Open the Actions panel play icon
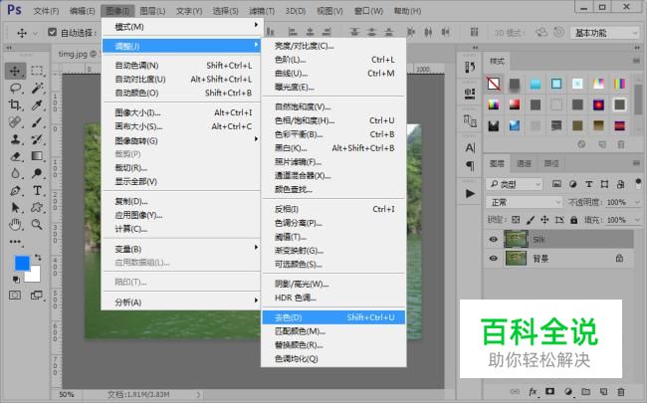 tap(470, 193)
